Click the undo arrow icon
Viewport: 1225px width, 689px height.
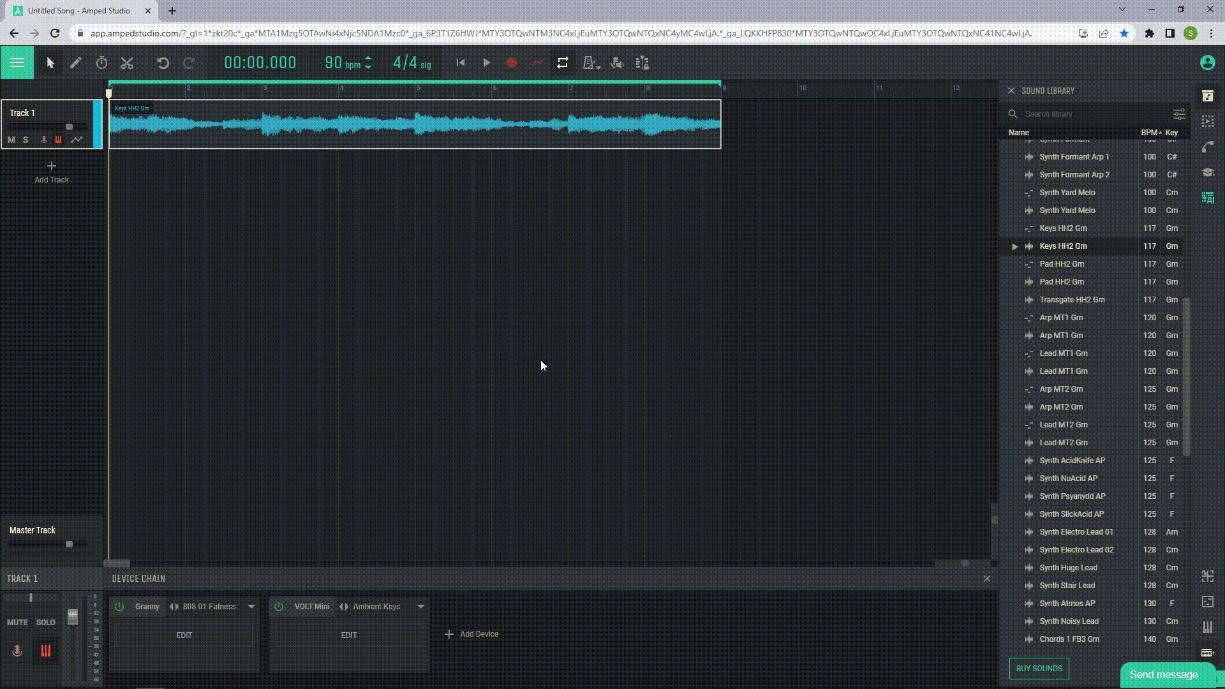(163, 63)
